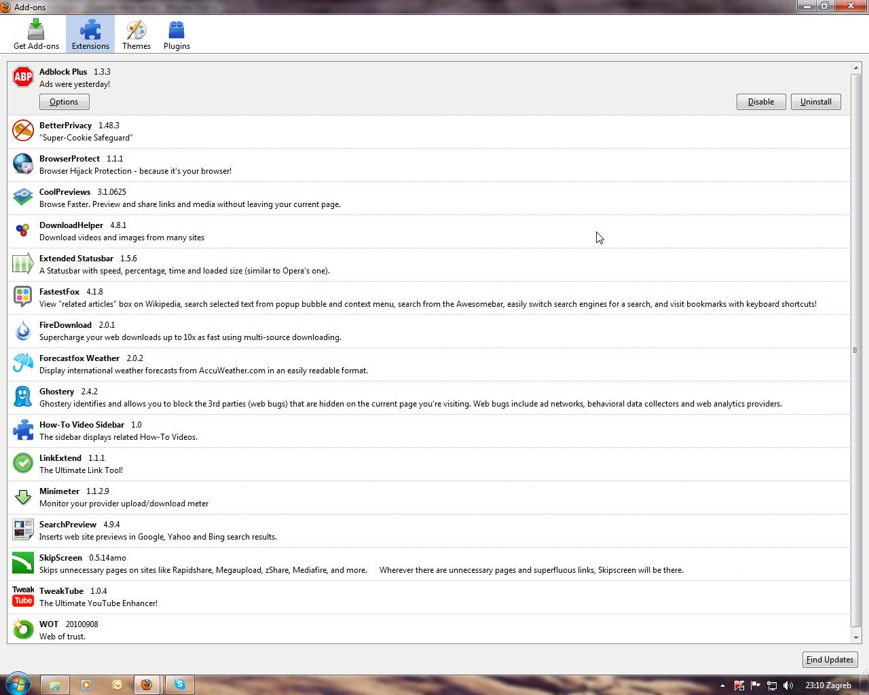Screen dimensions: 869x695
Task: Select the Ghostery ghost icon
Action: [x=23, y=396]
